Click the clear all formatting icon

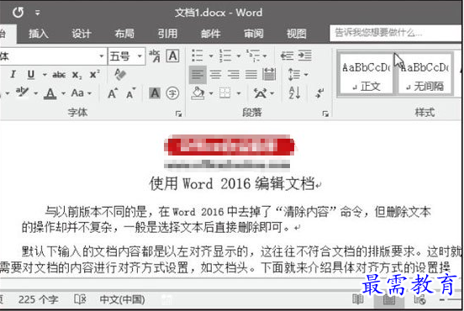coord(120,74)
